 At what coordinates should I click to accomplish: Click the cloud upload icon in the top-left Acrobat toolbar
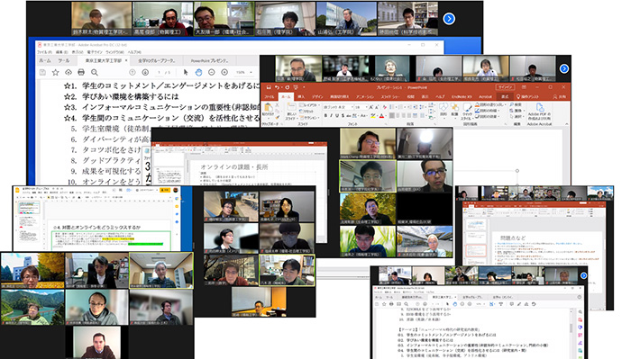69,72
